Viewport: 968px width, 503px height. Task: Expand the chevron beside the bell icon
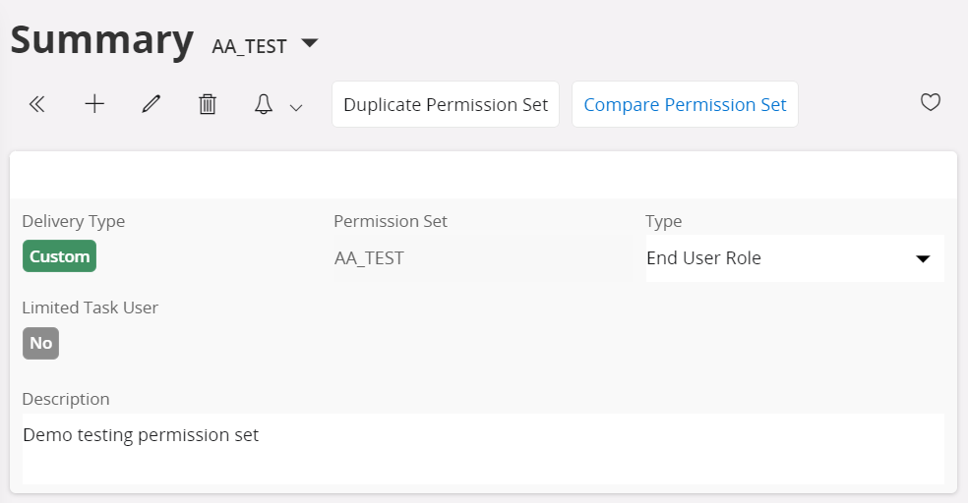[296, 107]
